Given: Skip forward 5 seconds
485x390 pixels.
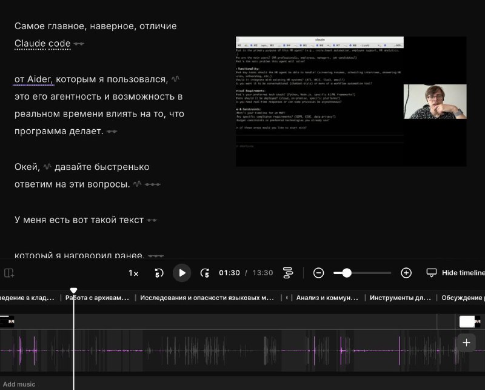Looking at the screenshot, I should click(x=205, y=273).
